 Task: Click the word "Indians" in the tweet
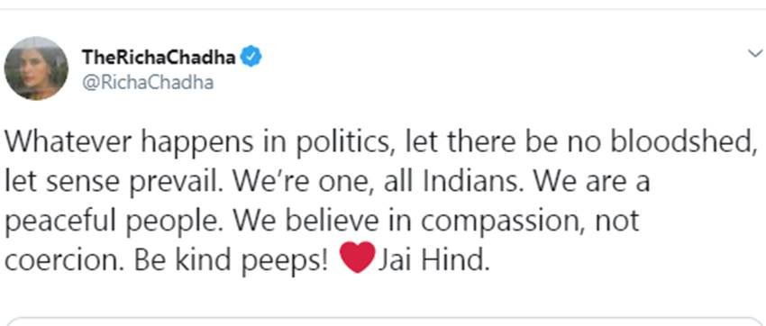tap(473, 182)
